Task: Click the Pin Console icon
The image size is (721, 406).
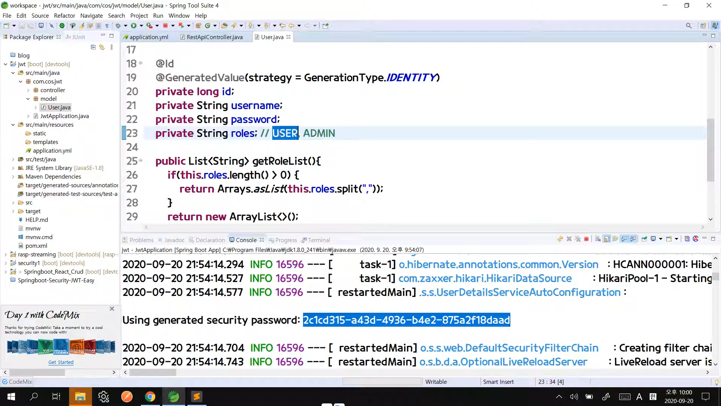Action: 644,239
